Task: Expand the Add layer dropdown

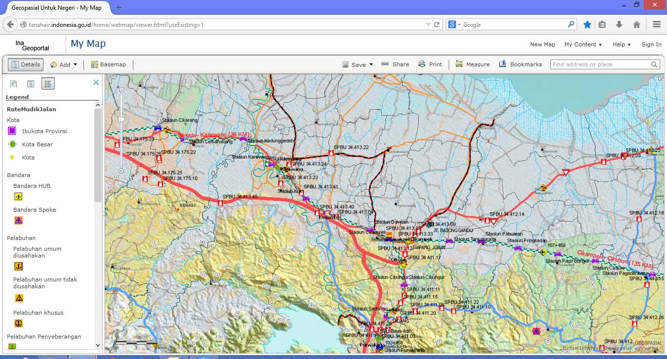Action: (x=64, y=64)
